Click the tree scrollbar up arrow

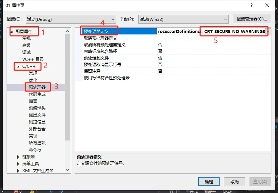point(67,31)
